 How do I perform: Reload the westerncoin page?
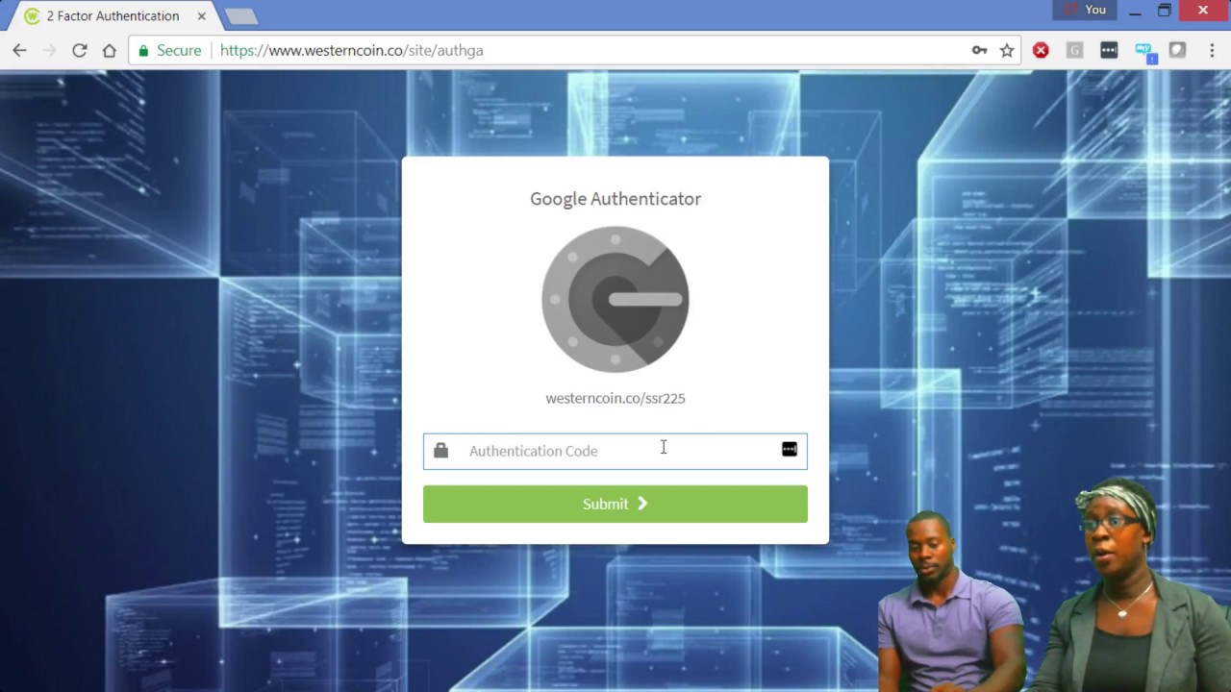[x=80, y=50]
